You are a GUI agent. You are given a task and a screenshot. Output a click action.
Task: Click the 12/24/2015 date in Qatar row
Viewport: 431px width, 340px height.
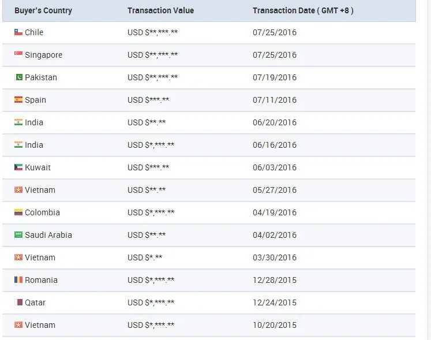275,302
